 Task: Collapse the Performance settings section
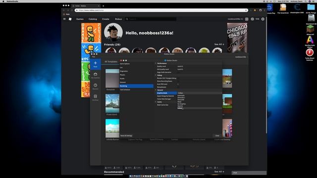coord(156,63)
